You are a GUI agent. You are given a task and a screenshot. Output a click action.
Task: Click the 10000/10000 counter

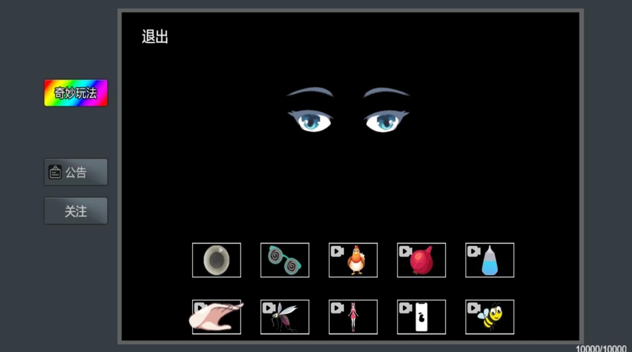pyautogui.click(x=601, y=348)
